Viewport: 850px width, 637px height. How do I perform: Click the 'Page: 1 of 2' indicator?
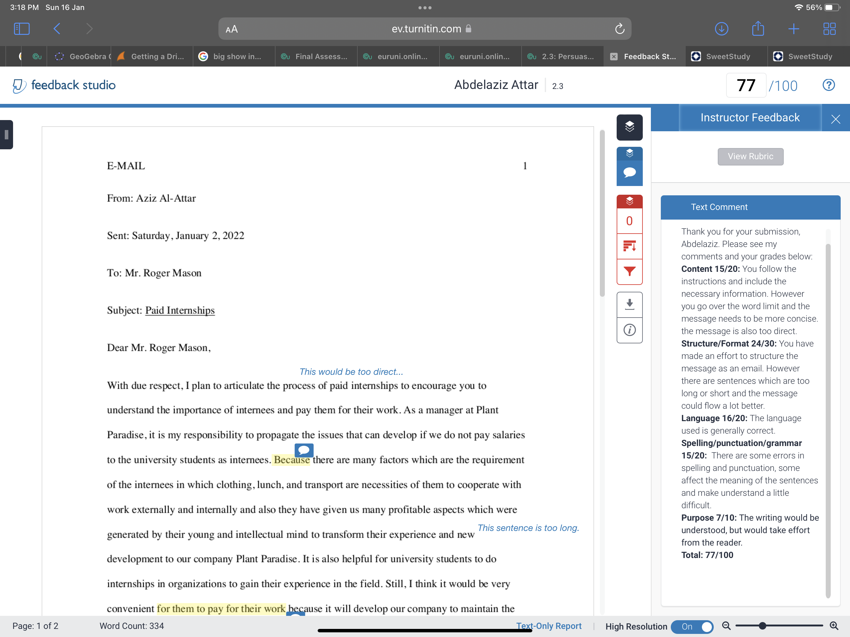[35, 626]
